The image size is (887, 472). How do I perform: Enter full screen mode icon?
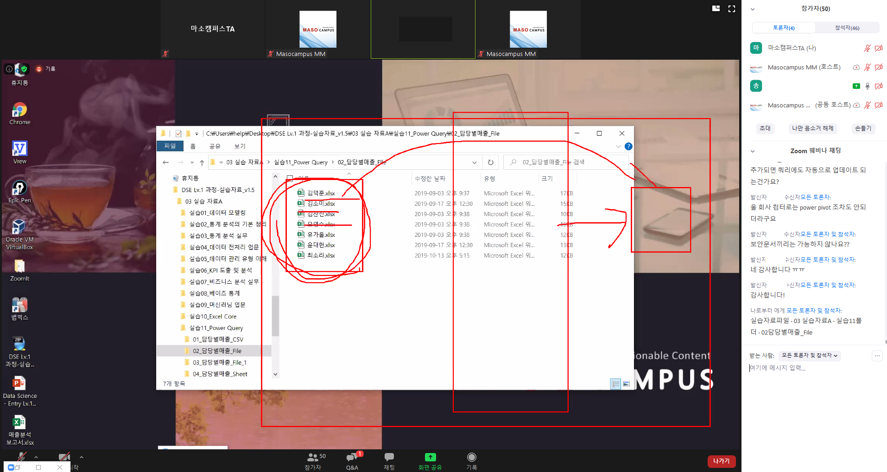point(732,9)
